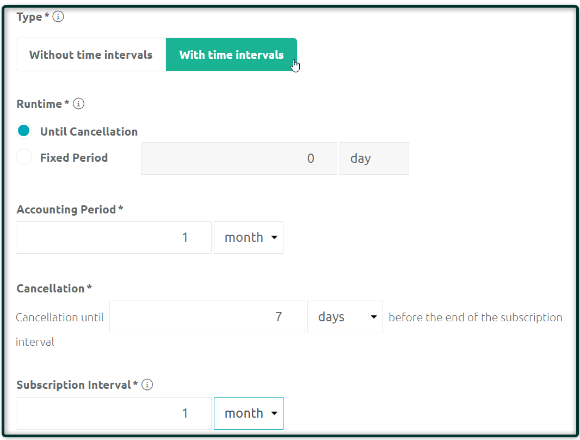
Task: Click the Accounting Period heading
Action: tap(70, 210)
